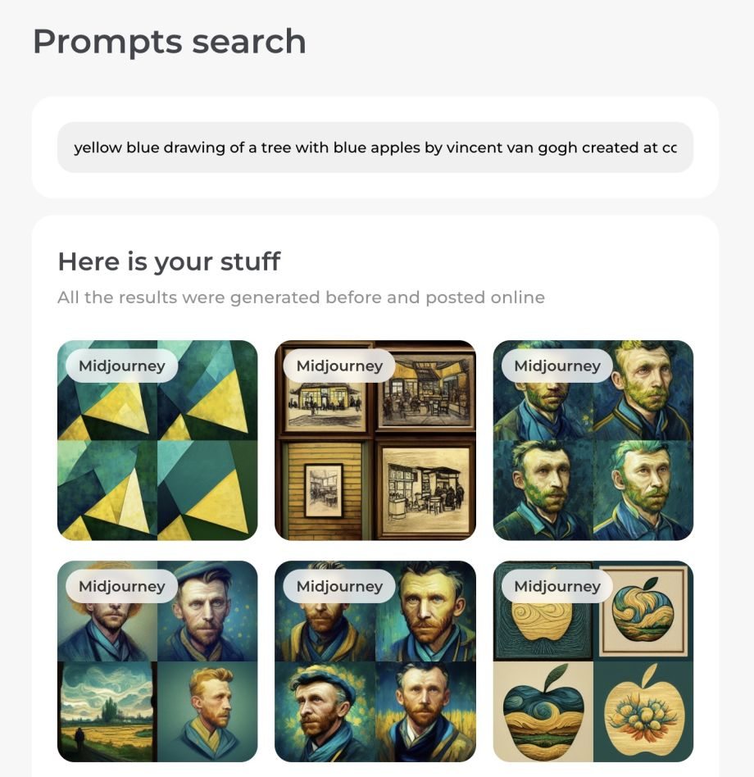Click the 'All the results were generated' subtitle
This screenshot has width=754, height=777.
(301, 298)
